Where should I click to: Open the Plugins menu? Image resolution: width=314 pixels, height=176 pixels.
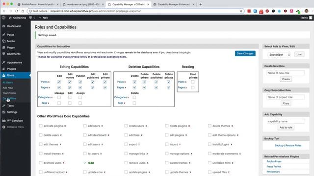point(11,69)
